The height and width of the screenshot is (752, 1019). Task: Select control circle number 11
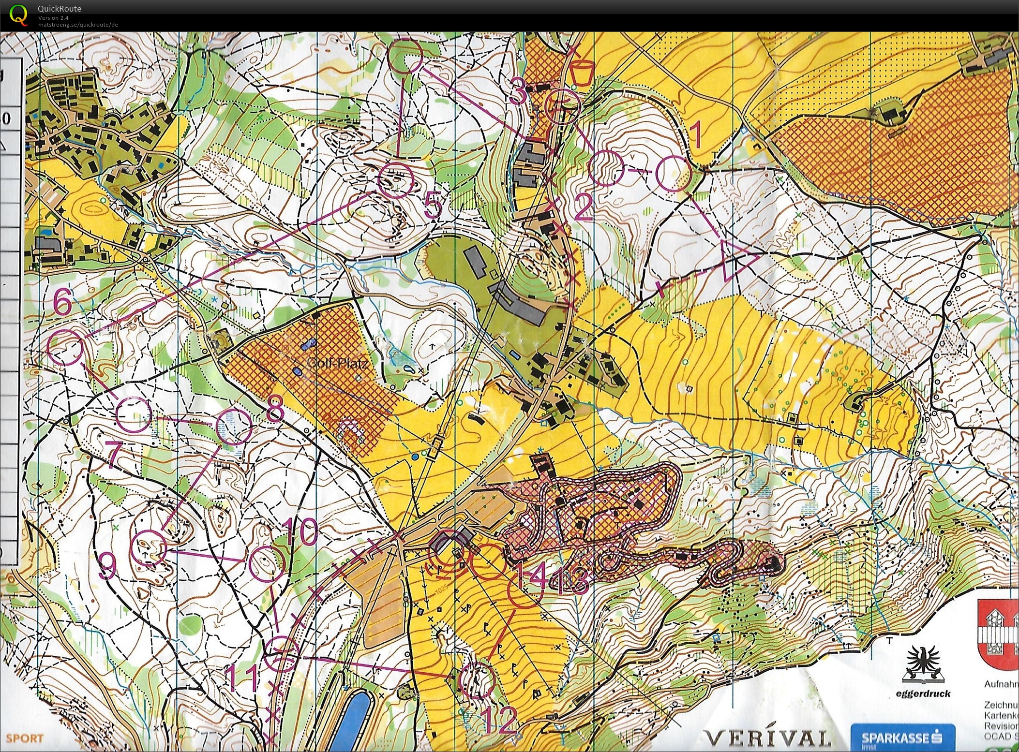[x=282, y=654]
